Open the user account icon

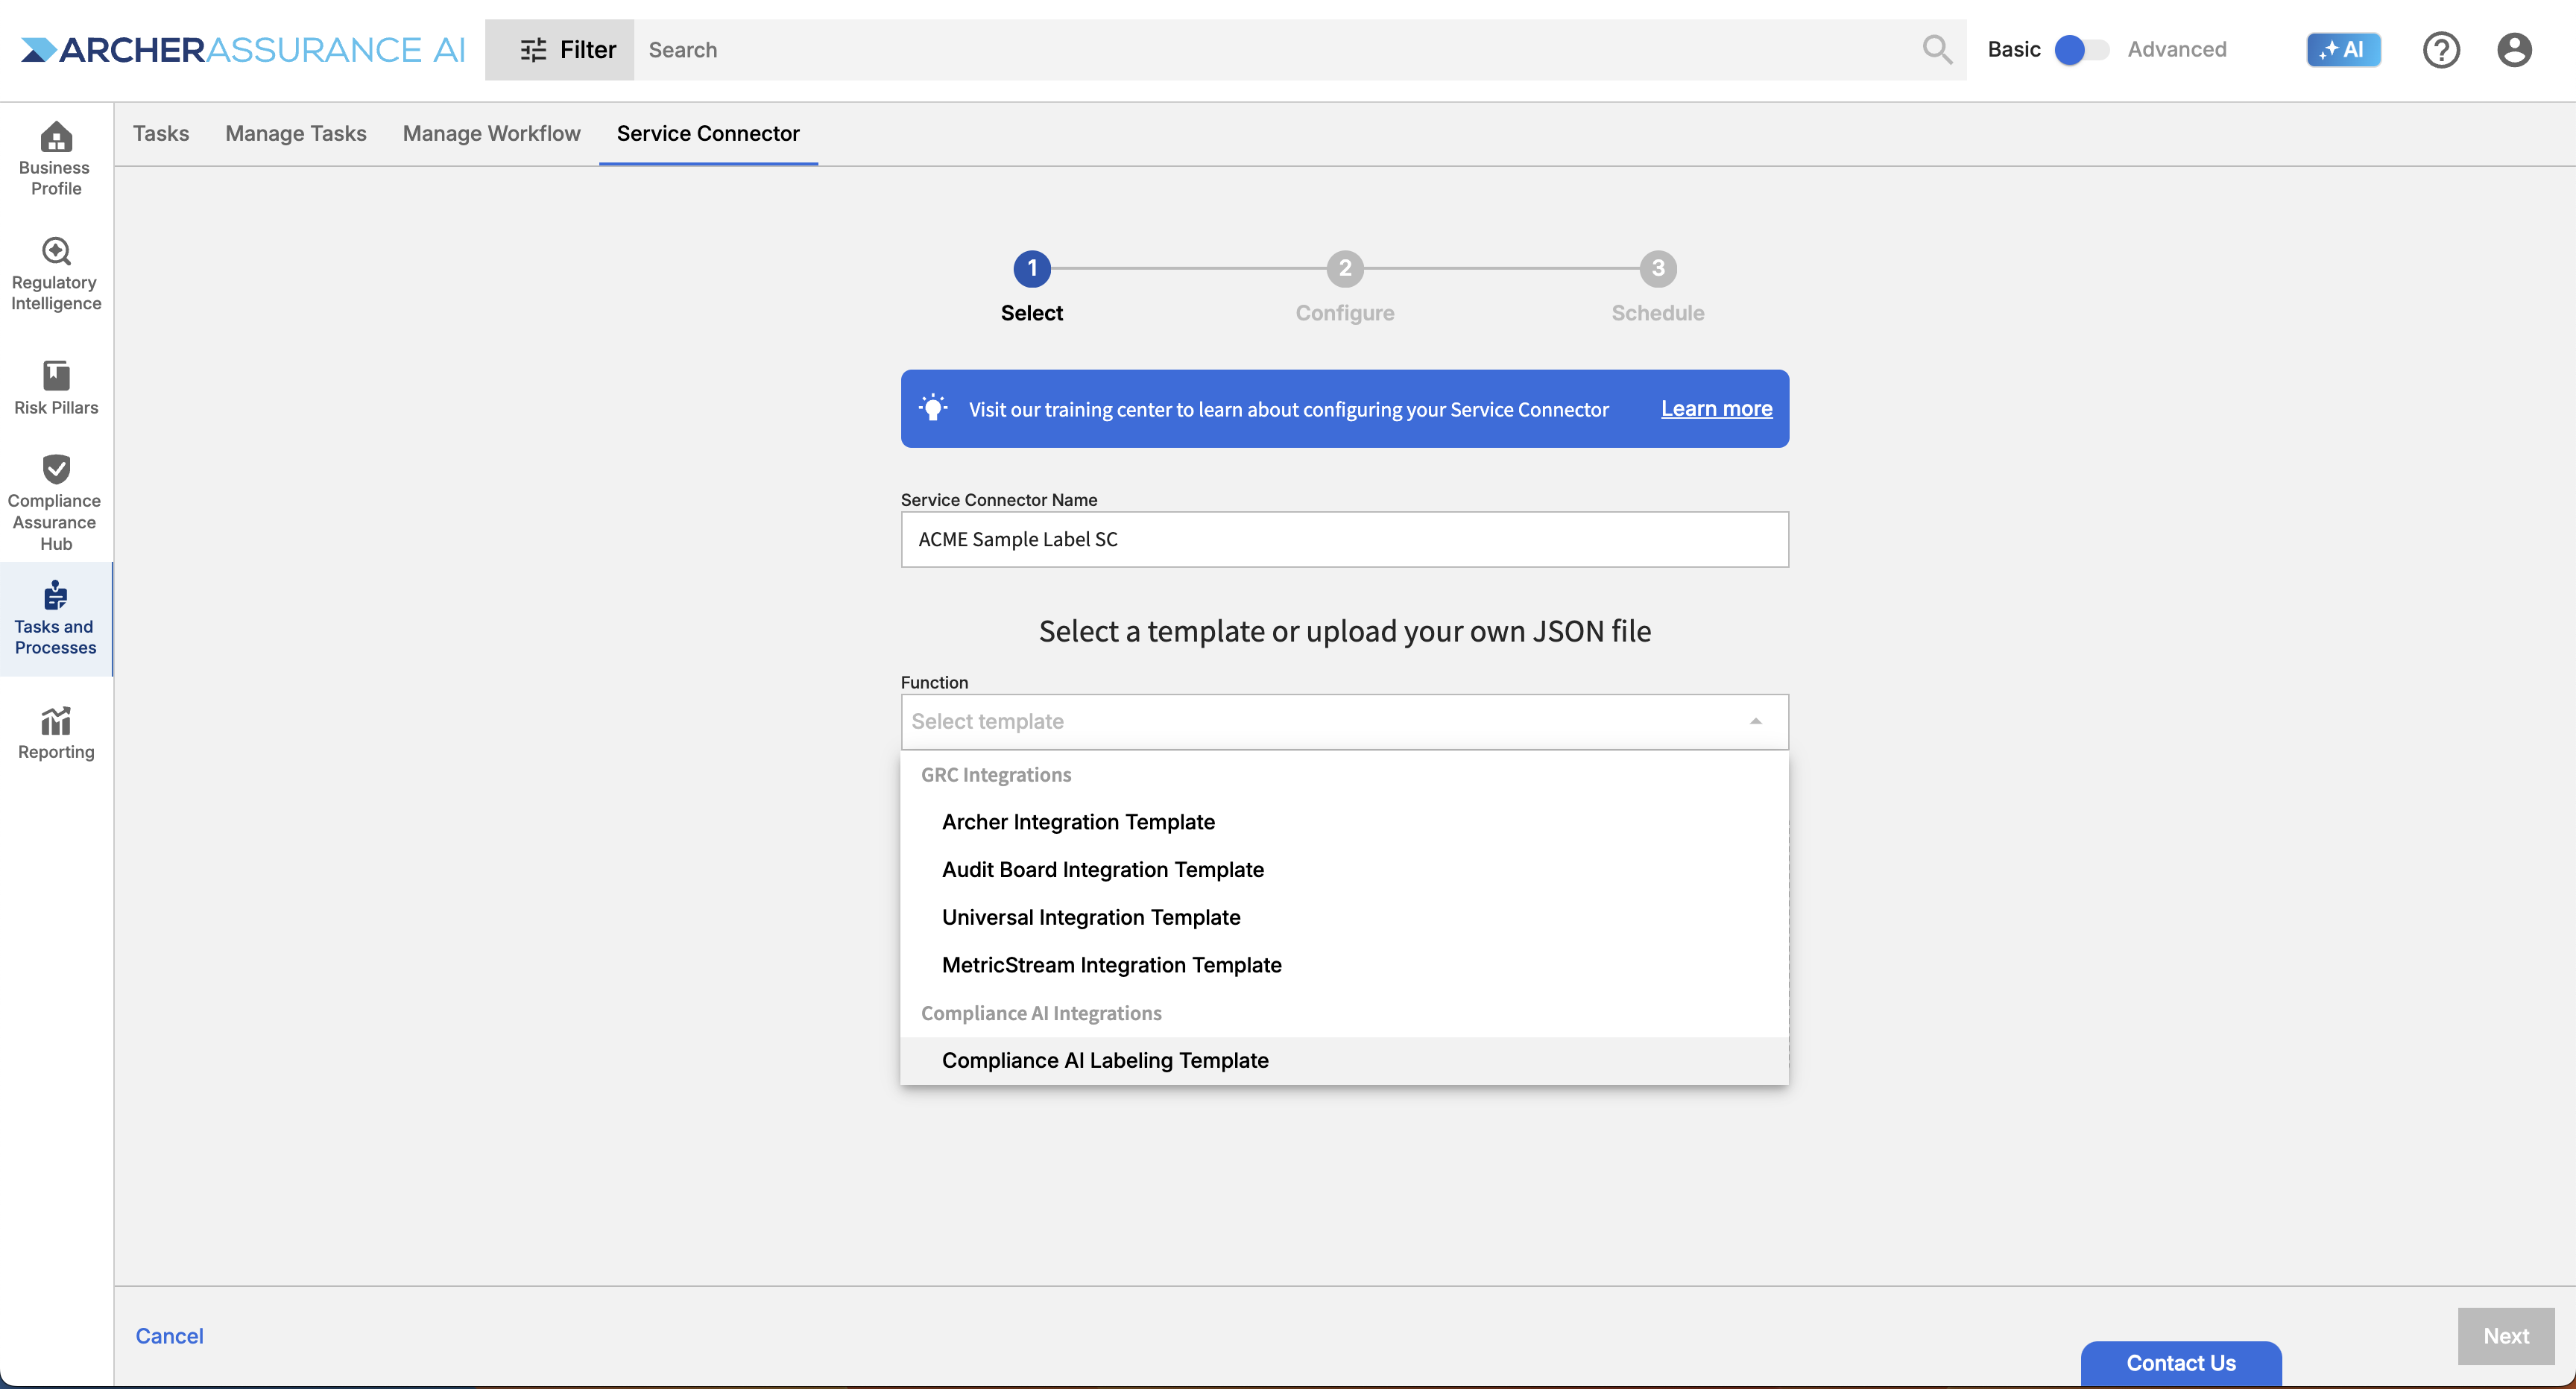(2514, 49)
